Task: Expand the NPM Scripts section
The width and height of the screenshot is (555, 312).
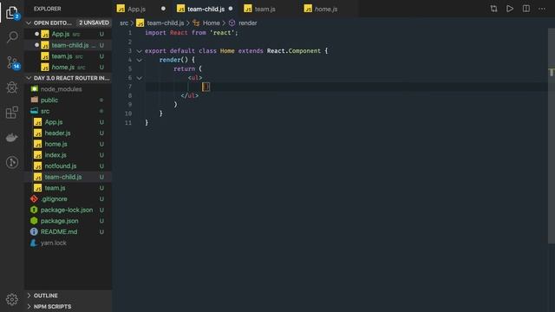Action: [x=68, y=306]
